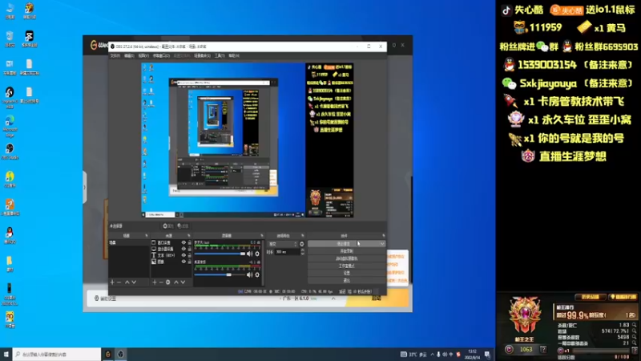Click Windows taskbar search box
641x361 pixels.
pyautogui.click(x=57, y=354)
